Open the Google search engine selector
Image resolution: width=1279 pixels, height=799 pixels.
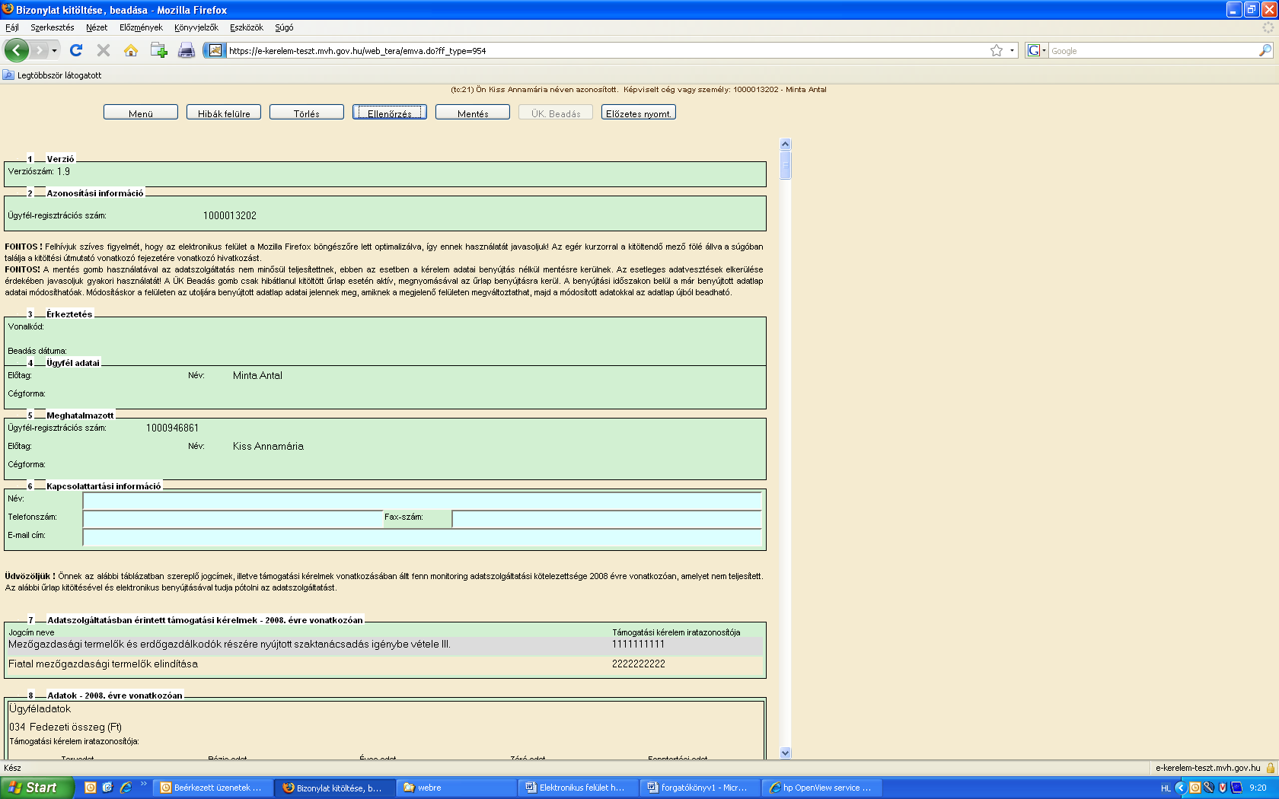(x=1036, y=50)
